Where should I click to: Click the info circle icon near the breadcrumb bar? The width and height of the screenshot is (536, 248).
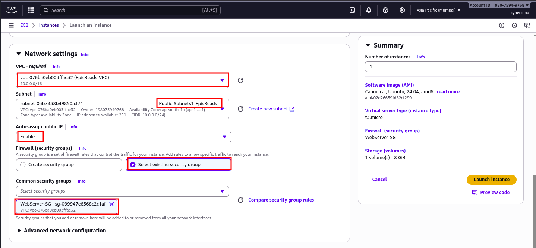[502, 25]
